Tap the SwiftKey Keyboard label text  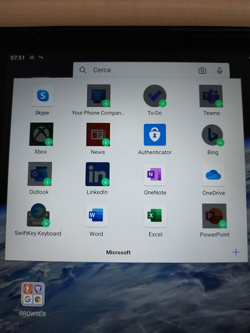coord(38,233)
